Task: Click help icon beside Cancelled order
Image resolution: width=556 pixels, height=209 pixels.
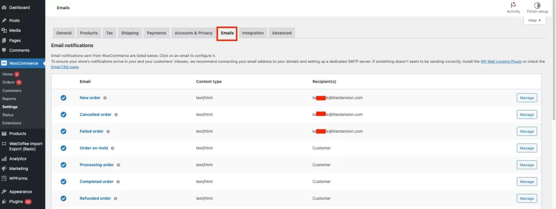Action: pos(116,115)
